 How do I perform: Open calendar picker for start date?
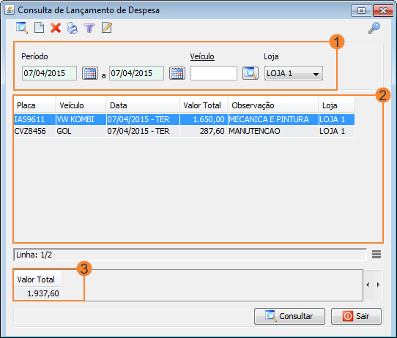coord(90,73)
